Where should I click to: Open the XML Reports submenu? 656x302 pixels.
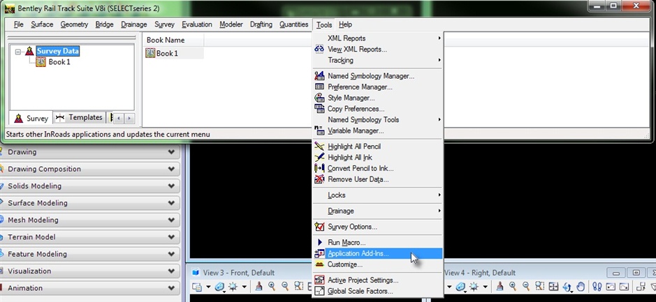click(x=378, y=38)
